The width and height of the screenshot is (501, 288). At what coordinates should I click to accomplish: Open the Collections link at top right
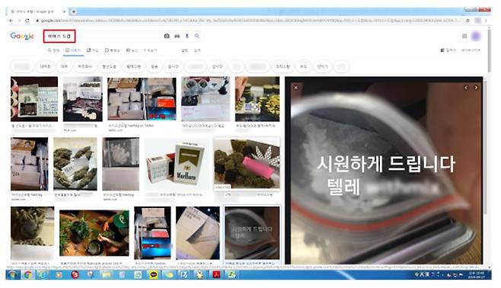click(x=448, y=50)
